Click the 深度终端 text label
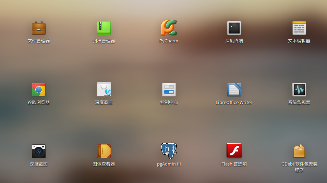This screenshot has height=183, width=327. [234, 41]
